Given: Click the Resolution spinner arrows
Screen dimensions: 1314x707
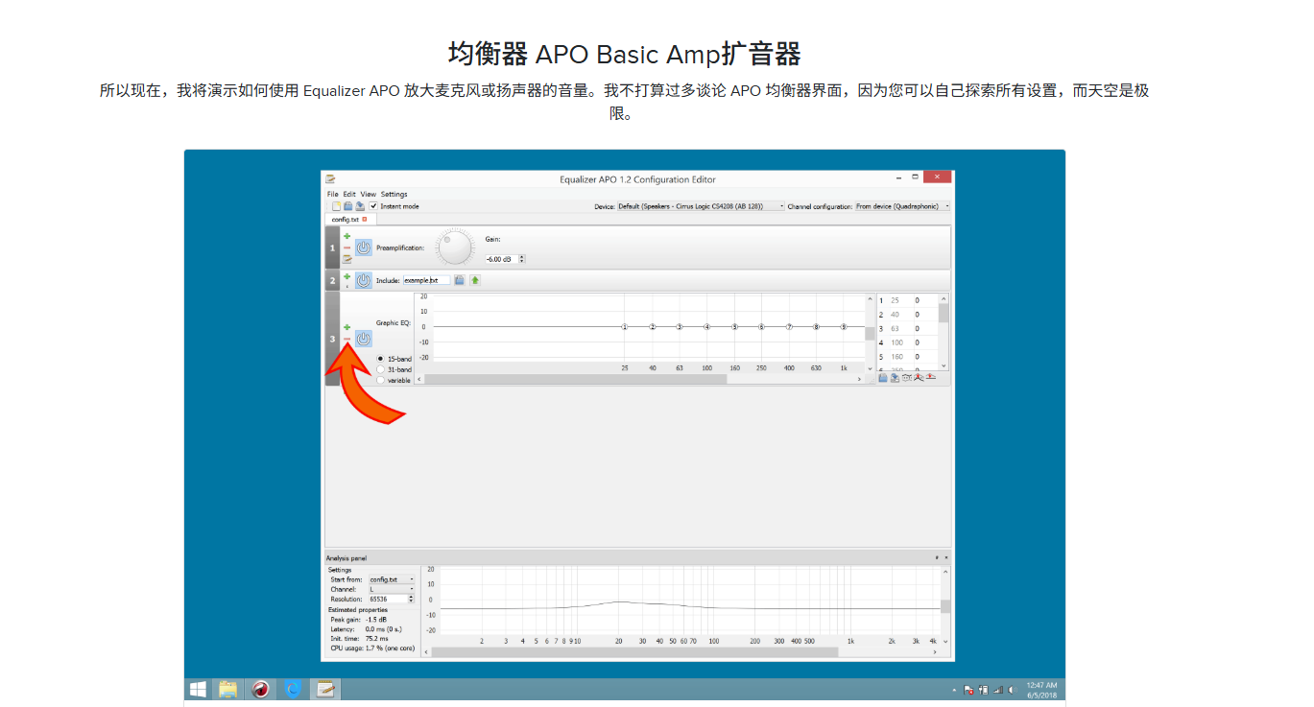Looking at the screenshot, I should [x=411, y=599].
